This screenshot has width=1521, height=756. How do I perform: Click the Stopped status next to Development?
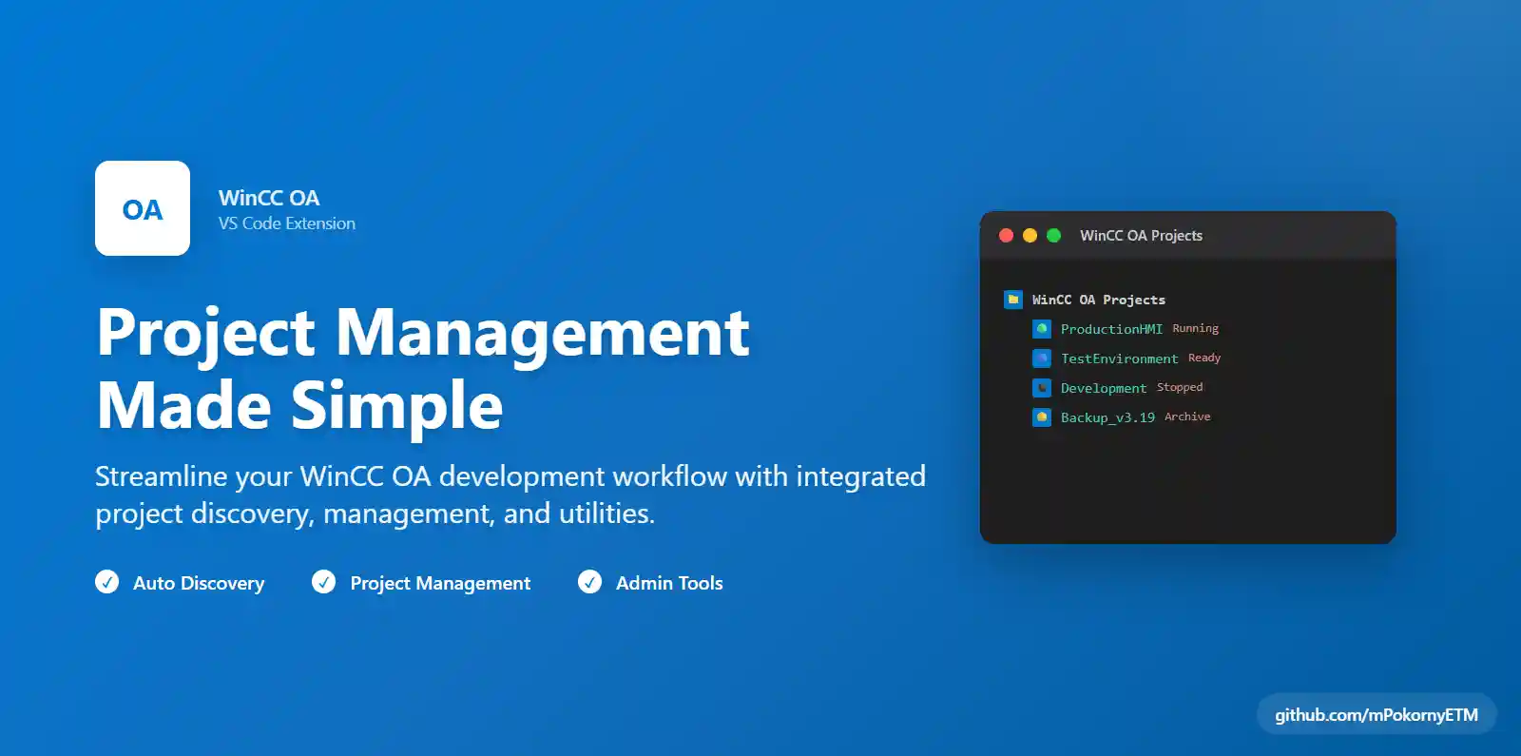pyautogui.click(x=1180, y=387)
